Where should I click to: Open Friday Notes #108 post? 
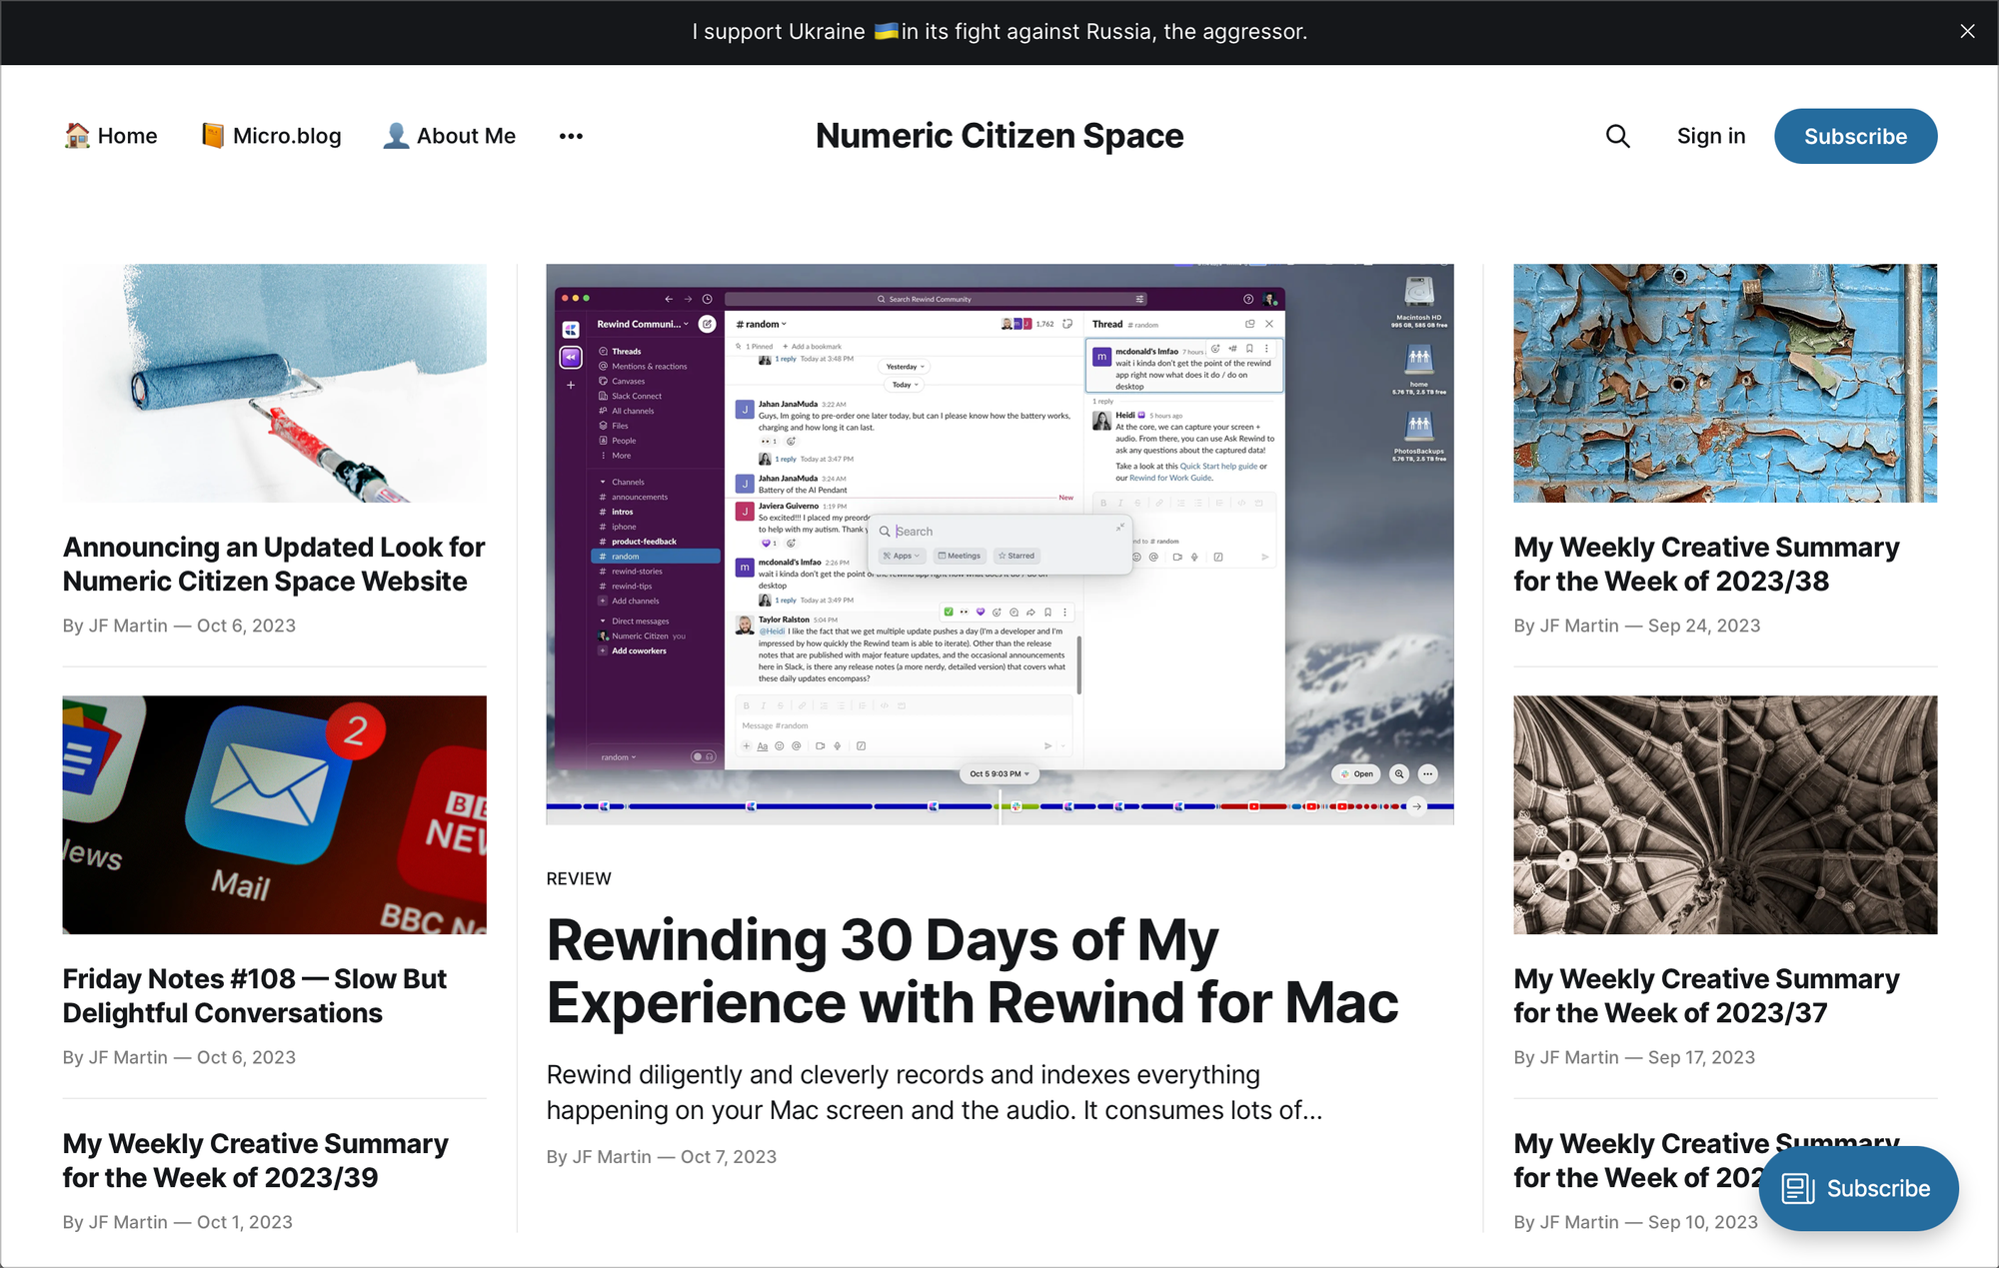coord(254,995)
